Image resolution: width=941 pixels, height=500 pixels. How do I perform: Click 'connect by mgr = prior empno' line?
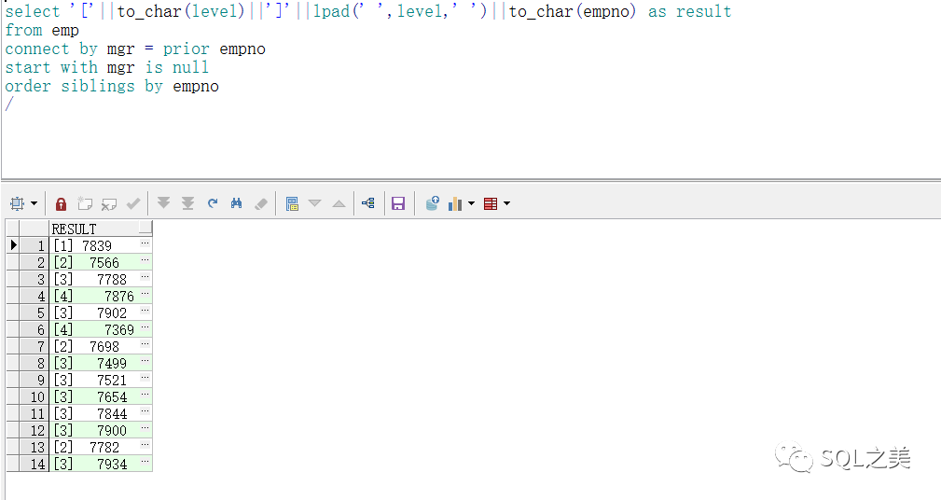click(135, 49)
